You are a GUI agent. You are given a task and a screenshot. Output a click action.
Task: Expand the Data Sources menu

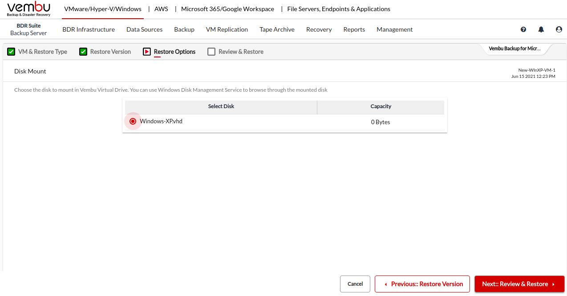144,29
